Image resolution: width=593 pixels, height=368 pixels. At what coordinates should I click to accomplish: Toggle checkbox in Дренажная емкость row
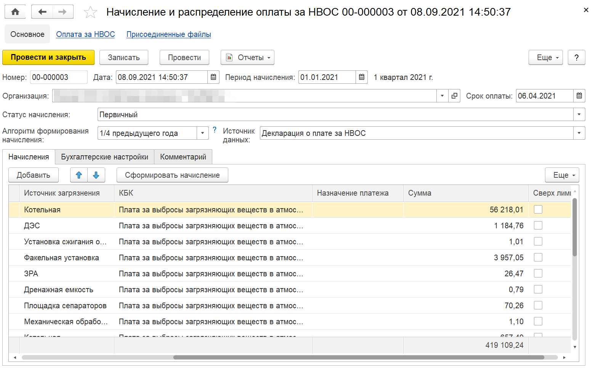pyautogui.click(x=538, y=289)
